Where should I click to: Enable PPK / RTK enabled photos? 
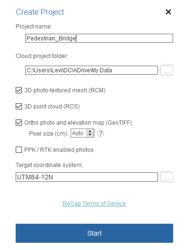(19, 150)
